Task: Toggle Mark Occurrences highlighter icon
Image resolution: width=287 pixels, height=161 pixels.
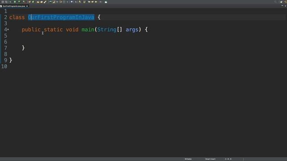Action: pyautogui.click(x=54, y=2)
